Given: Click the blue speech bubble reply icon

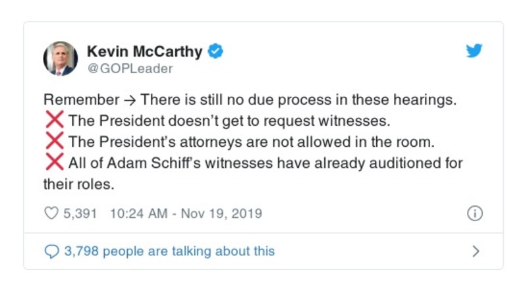Looking at the screenshot, I should coord(51,251).
